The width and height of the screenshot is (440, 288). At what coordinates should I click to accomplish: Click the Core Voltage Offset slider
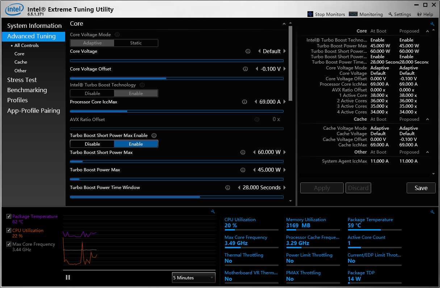(x=177, y=78)
